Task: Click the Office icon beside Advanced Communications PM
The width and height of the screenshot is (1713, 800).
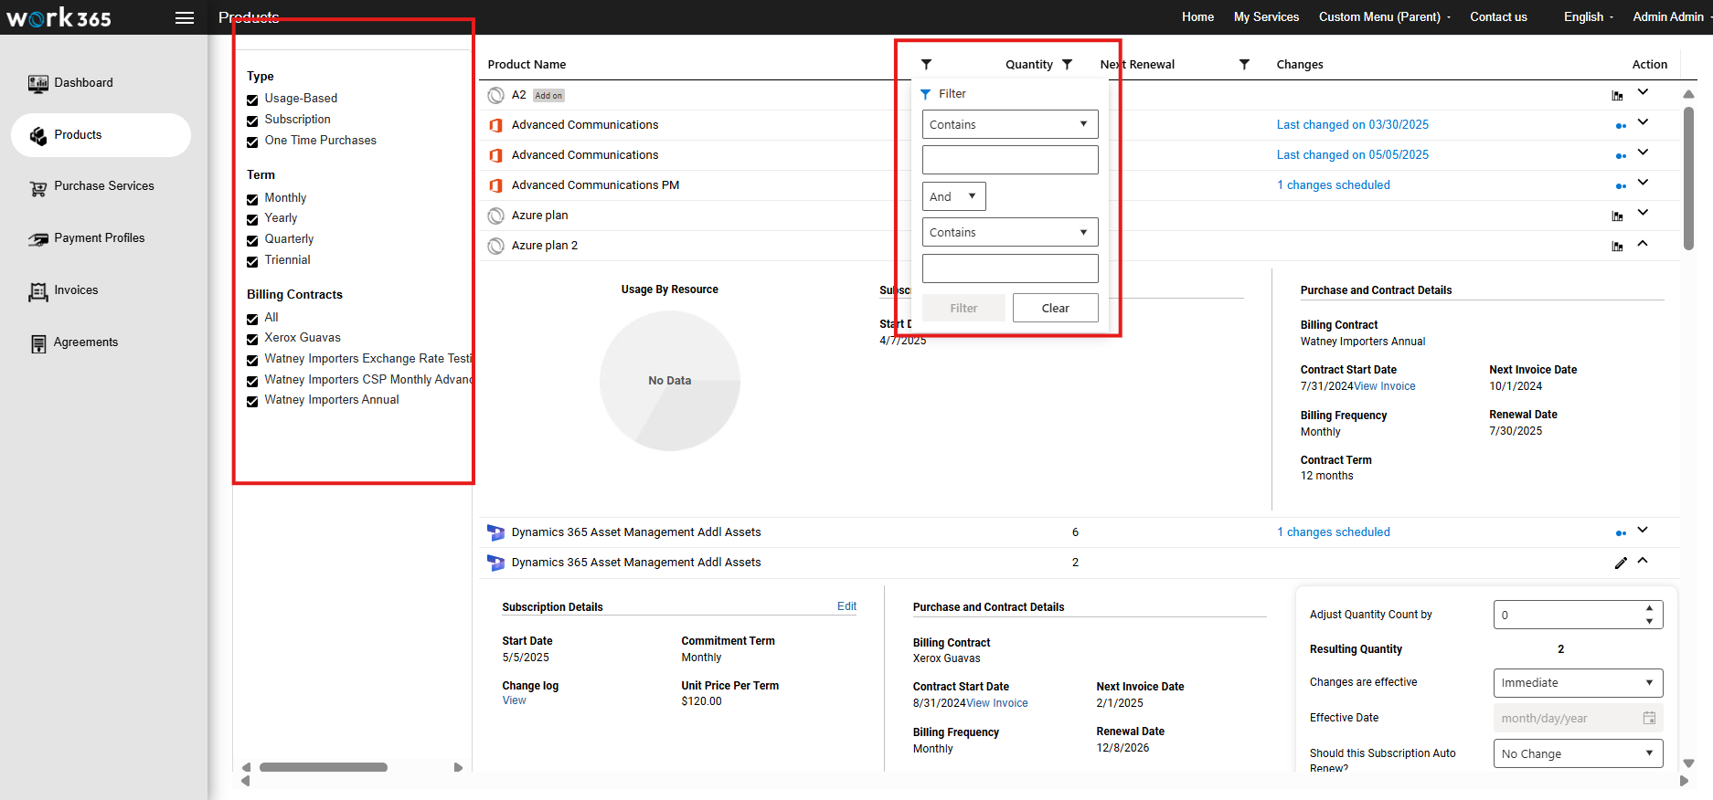Action: tap(496, 185)
